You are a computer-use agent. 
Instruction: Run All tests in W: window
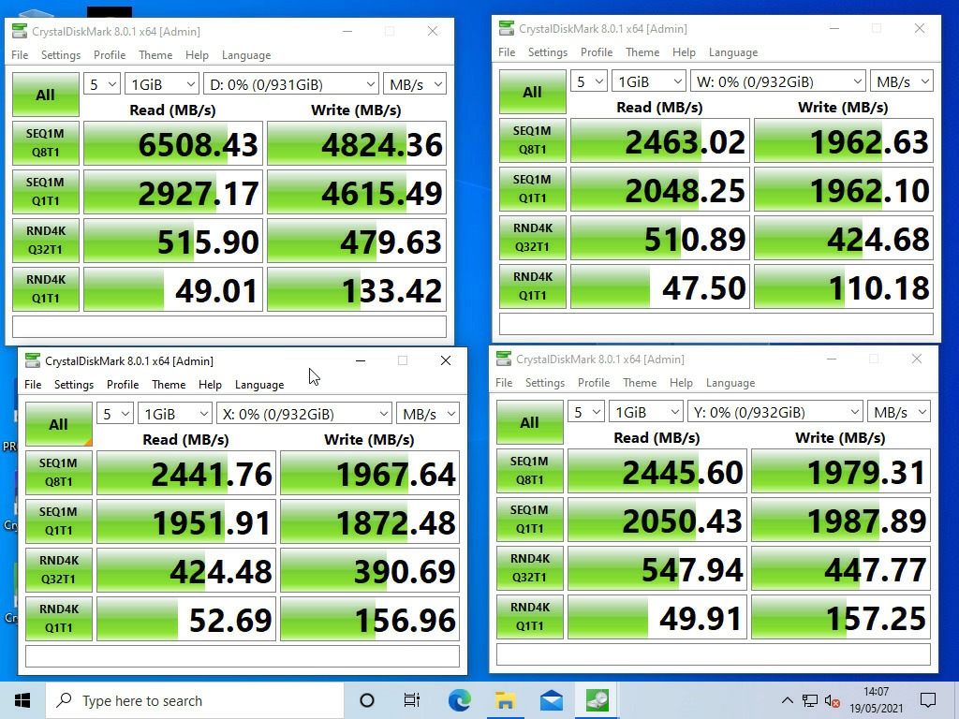click(x=532, y=92)
